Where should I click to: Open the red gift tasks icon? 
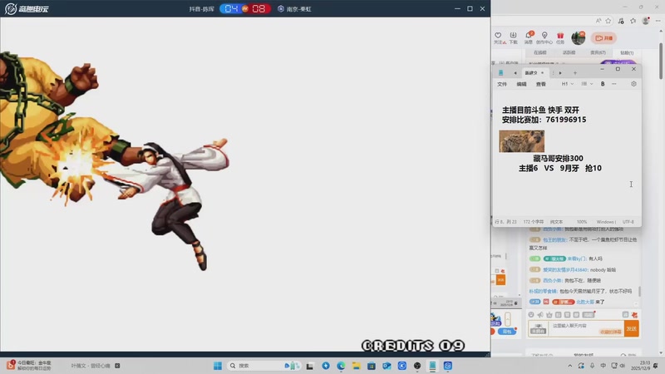pos(560,36)
